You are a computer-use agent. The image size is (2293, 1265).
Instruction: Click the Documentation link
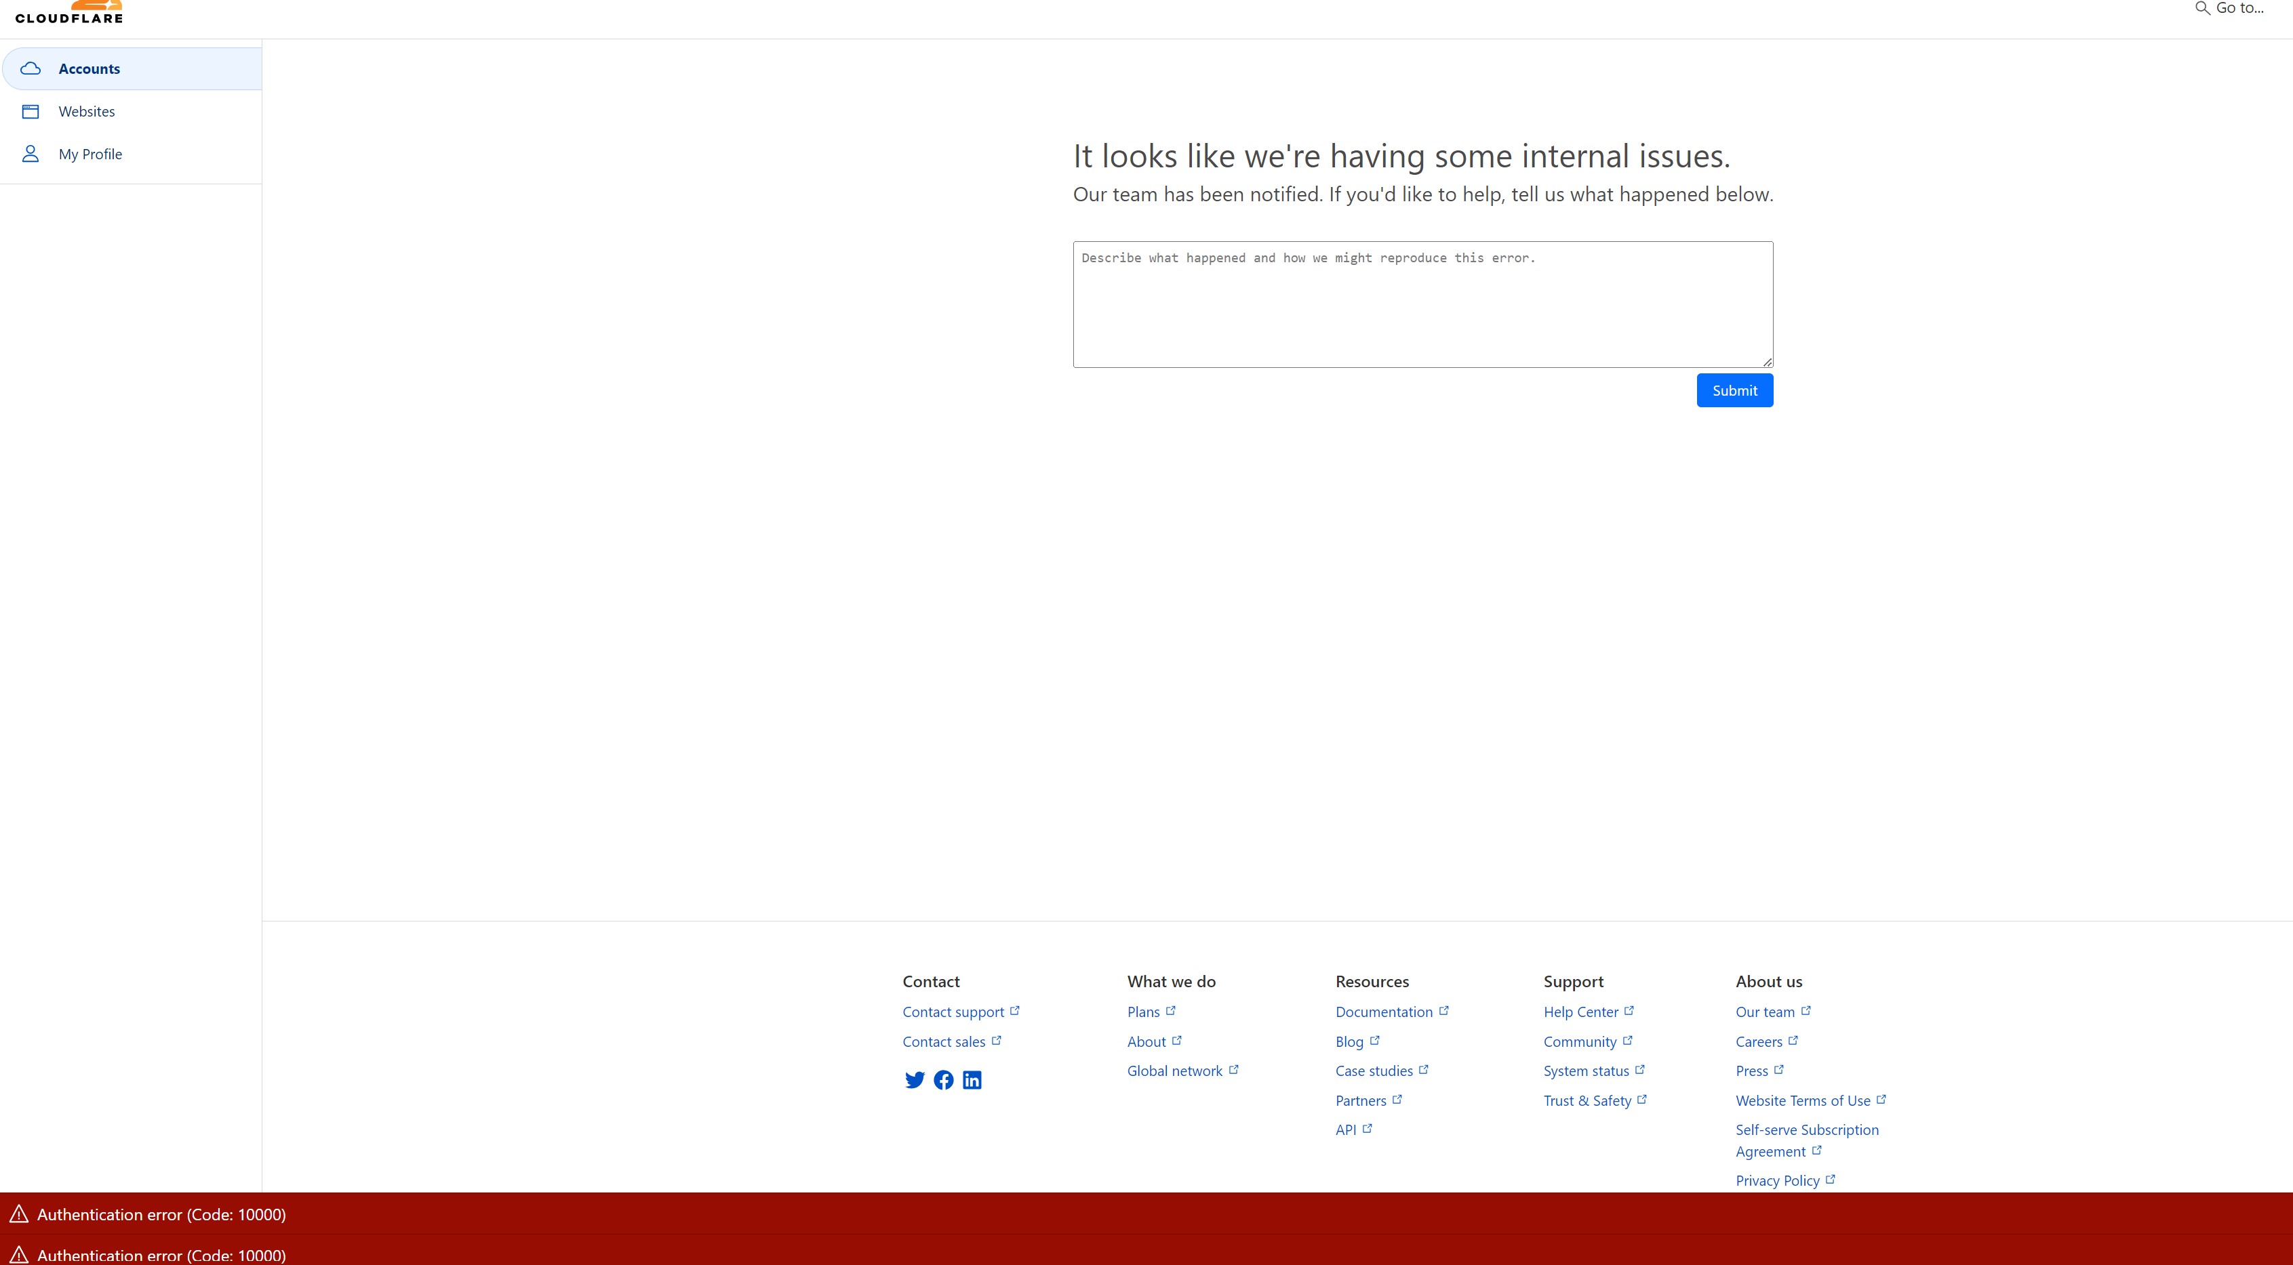[x=1383, y=1012]
